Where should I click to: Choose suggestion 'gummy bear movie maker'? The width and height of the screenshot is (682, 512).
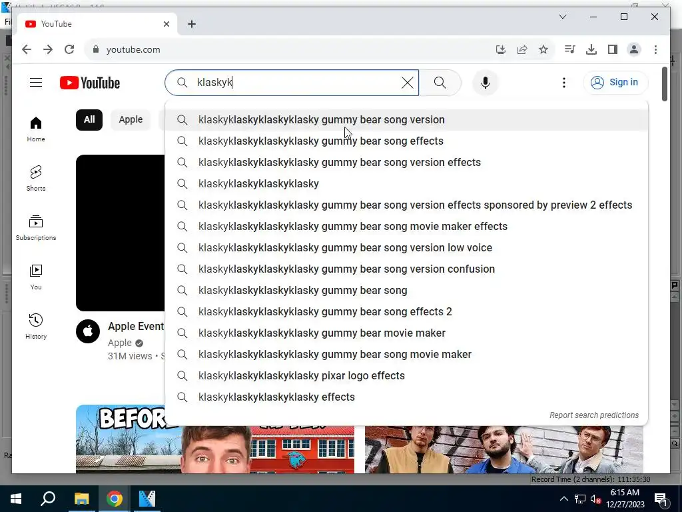[407, 333]
